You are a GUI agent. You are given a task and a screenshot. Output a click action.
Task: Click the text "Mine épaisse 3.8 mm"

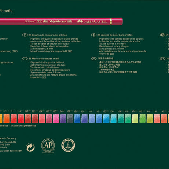coord(42,49)
